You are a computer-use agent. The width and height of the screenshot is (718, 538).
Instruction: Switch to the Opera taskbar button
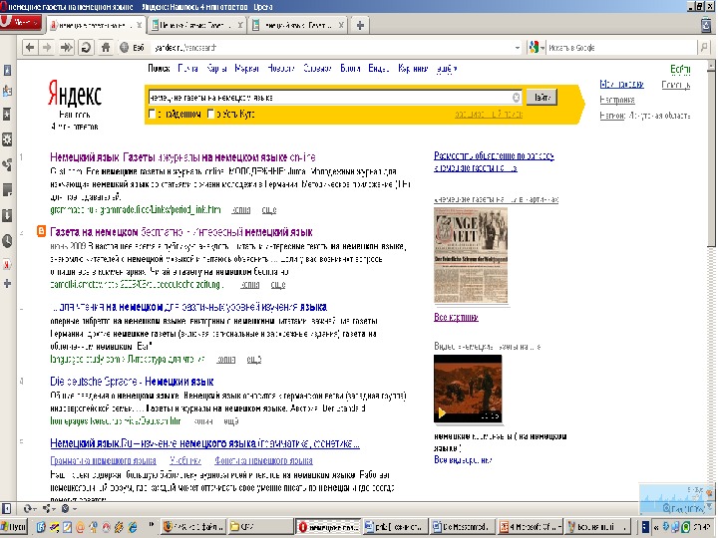click(x=328, y=527)
